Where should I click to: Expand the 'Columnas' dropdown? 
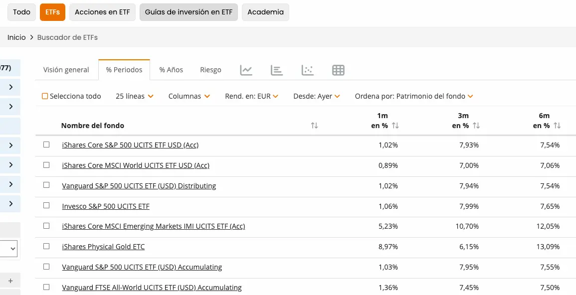[189, 96]
